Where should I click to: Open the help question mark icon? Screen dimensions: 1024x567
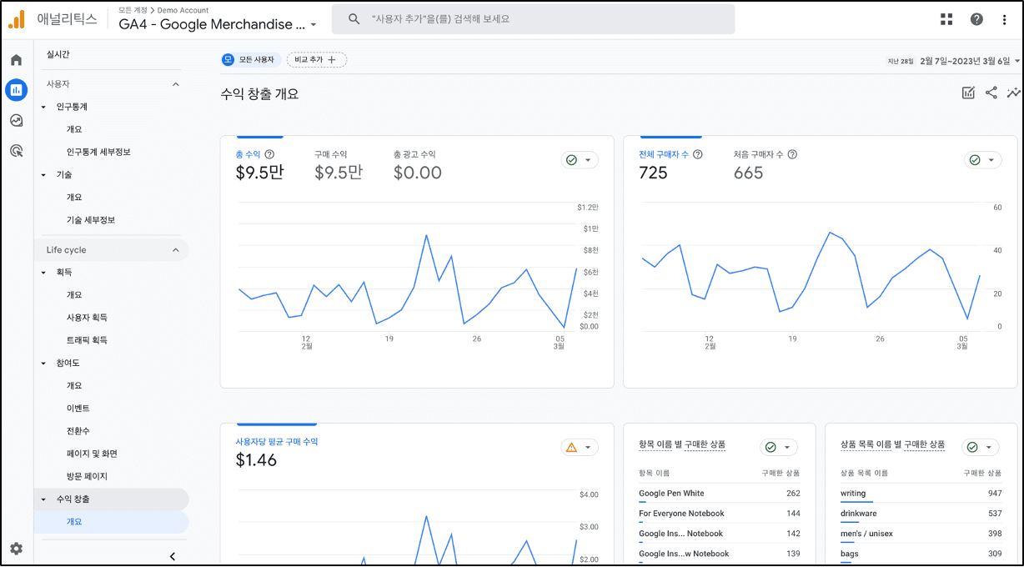(x=976, y=19)
